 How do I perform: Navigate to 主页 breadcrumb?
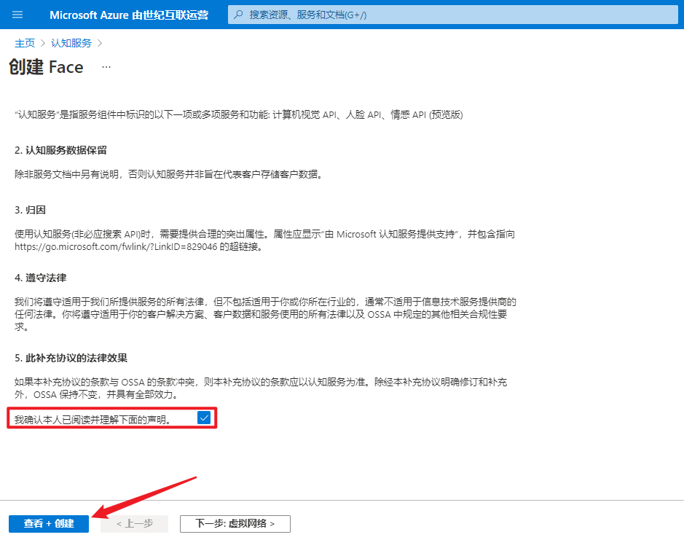pos(25,43)
